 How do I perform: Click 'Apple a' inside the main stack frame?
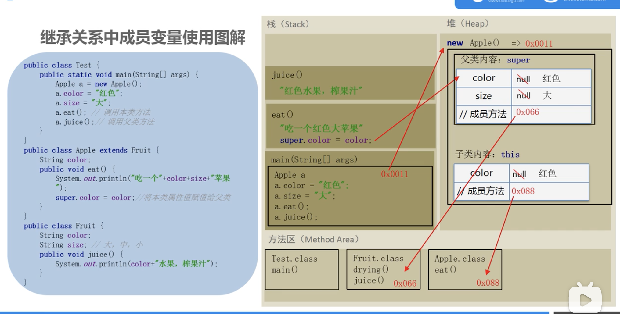(290, 175)
